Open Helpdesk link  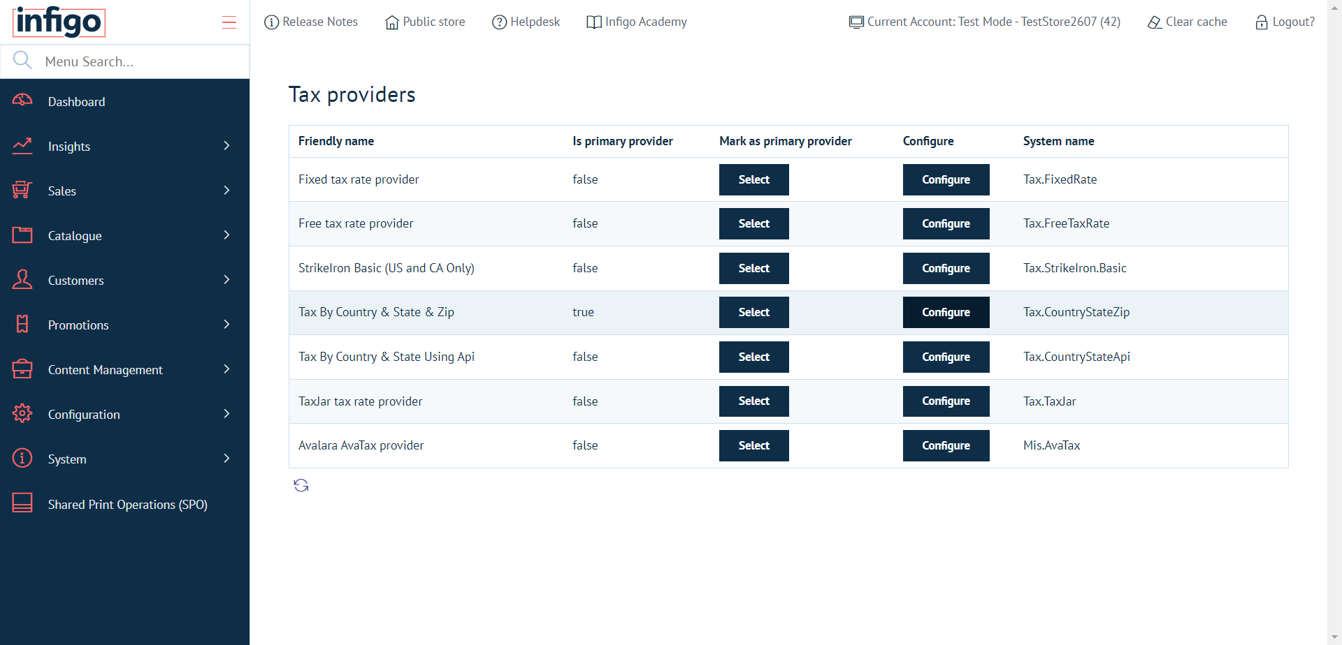526,22
